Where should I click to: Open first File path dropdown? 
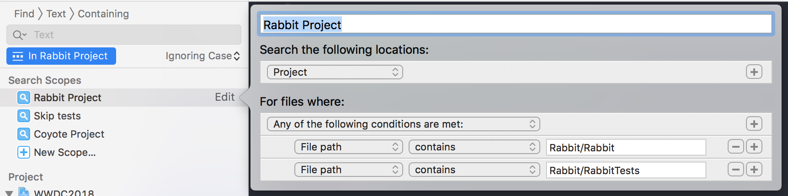[349, 147]
